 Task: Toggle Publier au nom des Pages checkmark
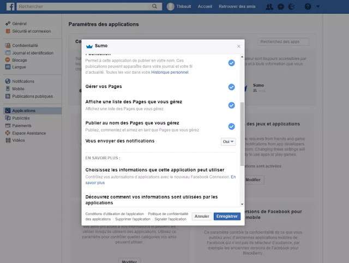(x=231, y=127)
